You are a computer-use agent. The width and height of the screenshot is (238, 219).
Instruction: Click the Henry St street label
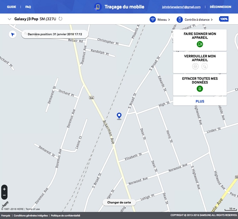tap(169, 136)
